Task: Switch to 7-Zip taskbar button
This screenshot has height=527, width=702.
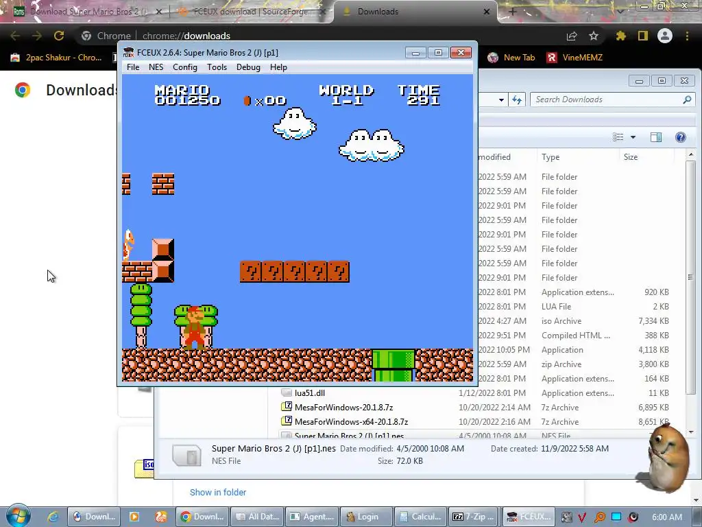Action: pyautogui.click(x=474, y=517)
